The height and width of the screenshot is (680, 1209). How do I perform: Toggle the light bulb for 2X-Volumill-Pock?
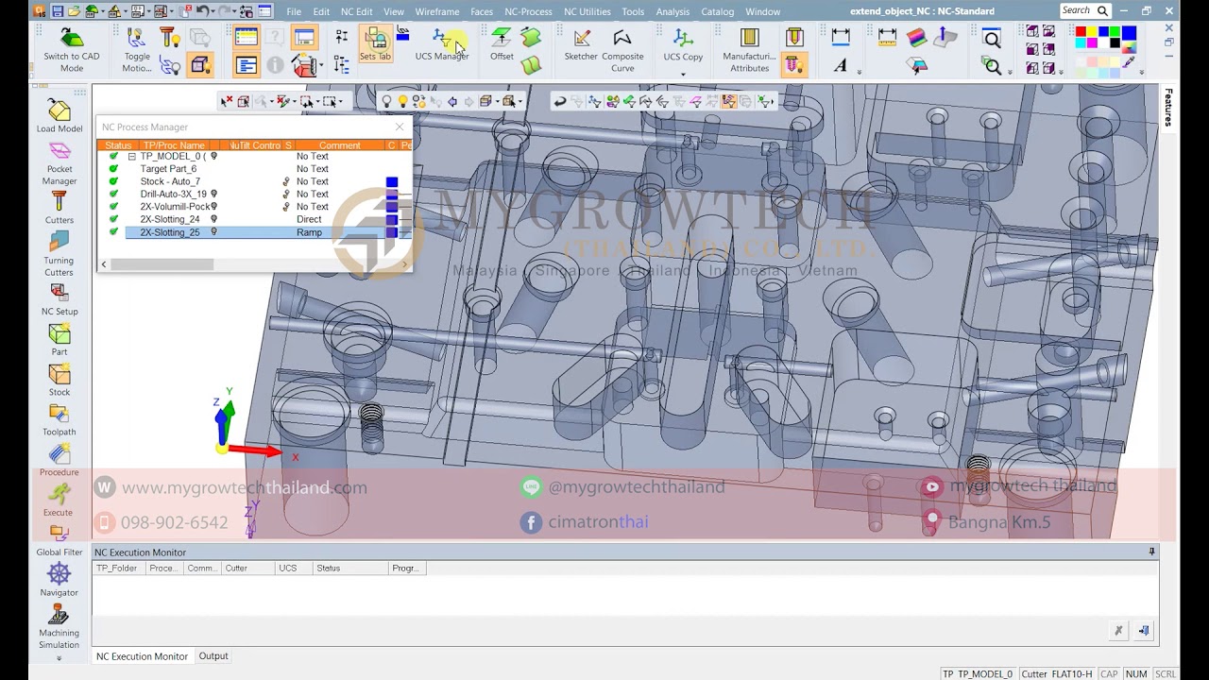(x=213, y=206)
